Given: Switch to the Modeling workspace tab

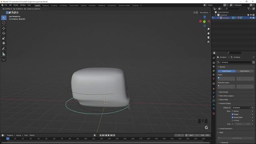Looking at the screenshot, I should pyautogui.click(x=45, y=6).
